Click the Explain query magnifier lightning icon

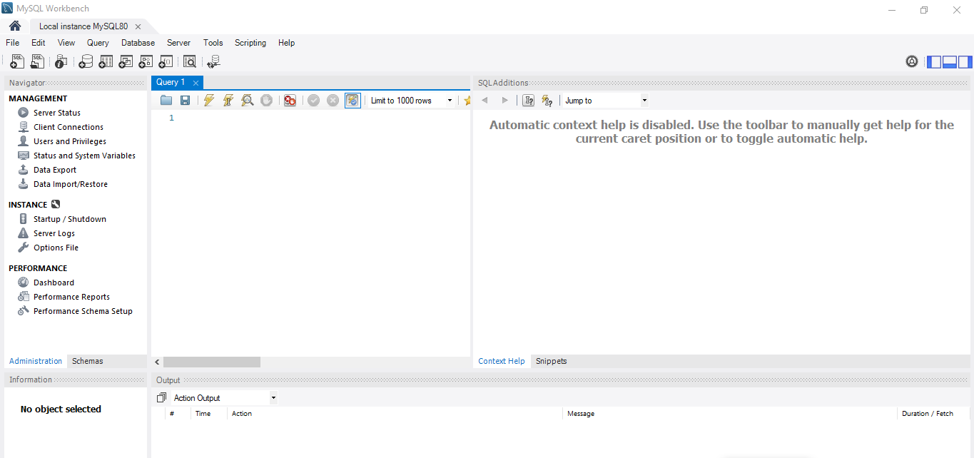pos(247,101)
